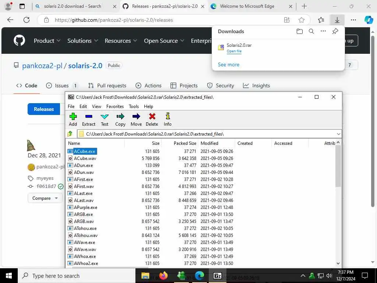The height and width of the screenshot is (283, 377).
Task: Open solaris-2.0 repository link
Action: pos(85,66)
